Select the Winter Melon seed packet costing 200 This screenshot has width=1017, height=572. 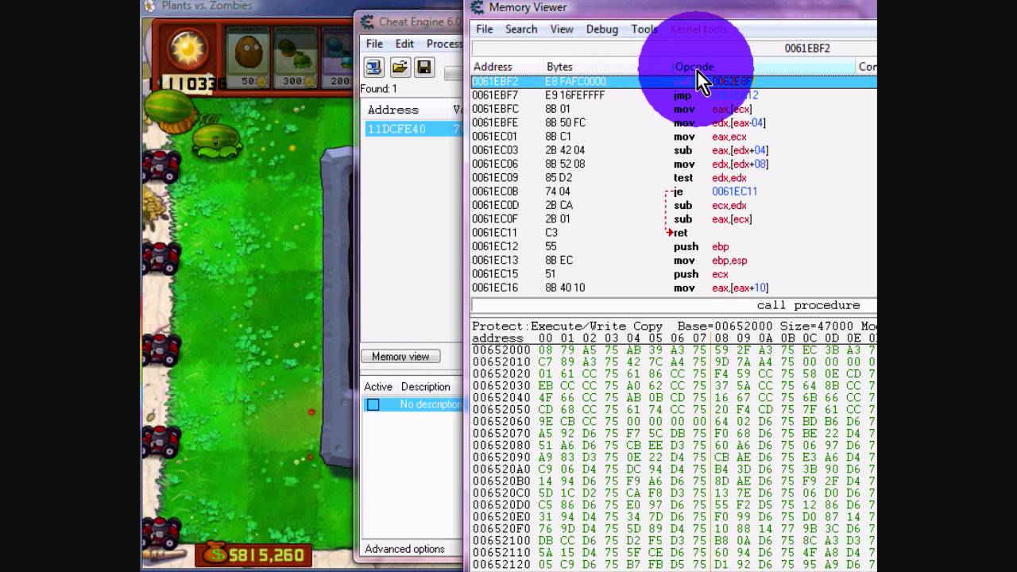pos(337,57)
